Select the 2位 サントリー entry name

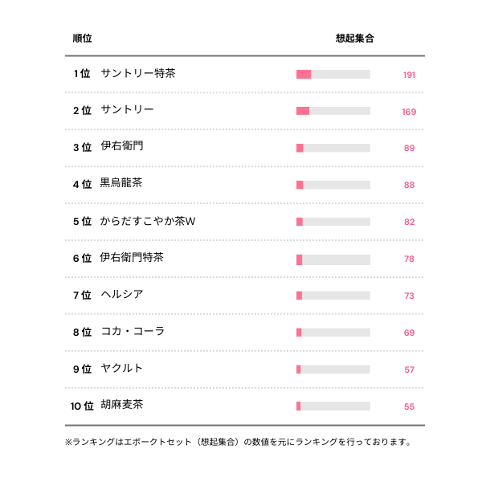127,111
